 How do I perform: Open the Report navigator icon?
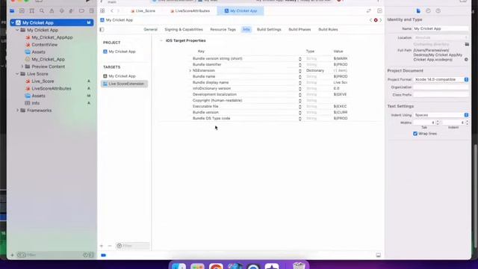click(x=91, y=10)
